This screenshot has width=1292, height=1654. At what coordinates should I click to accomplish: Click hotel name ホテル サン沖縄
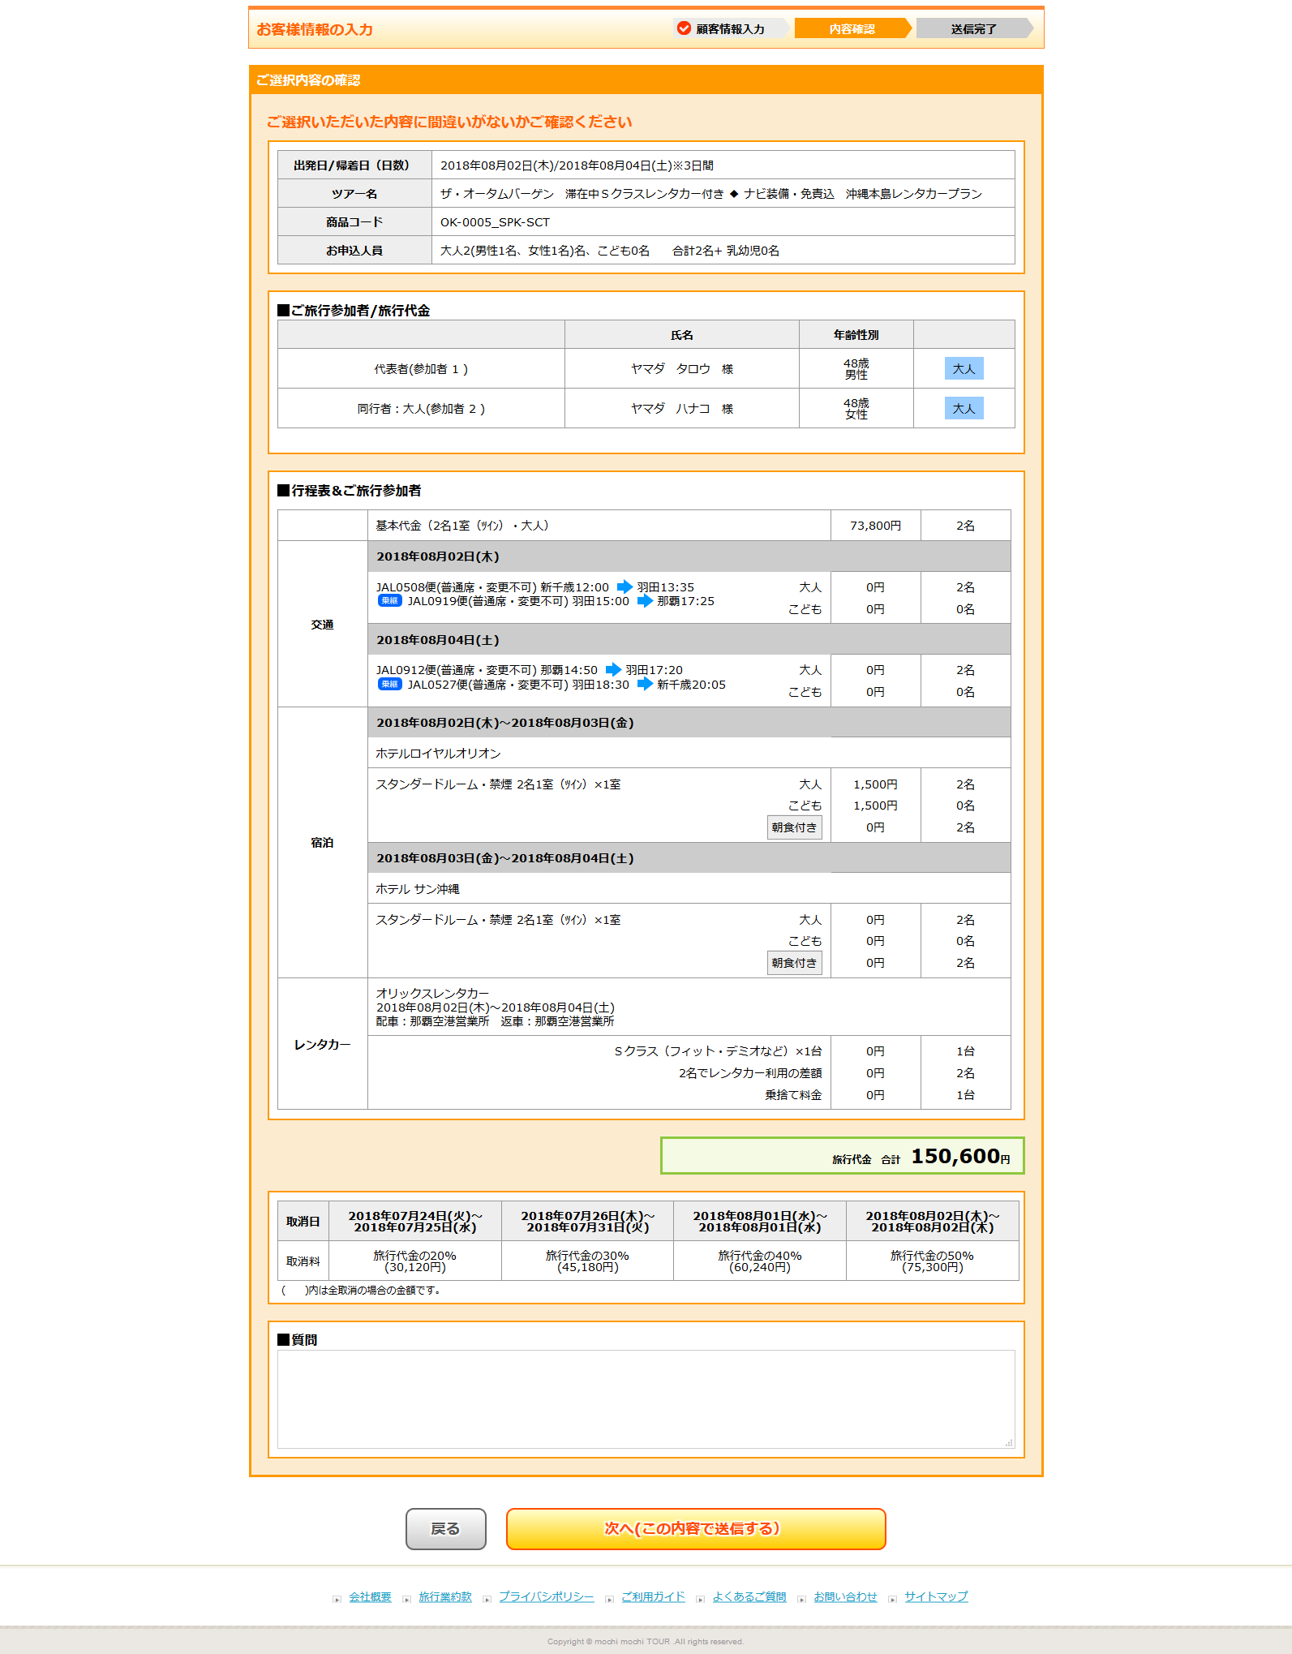[417, 888]
